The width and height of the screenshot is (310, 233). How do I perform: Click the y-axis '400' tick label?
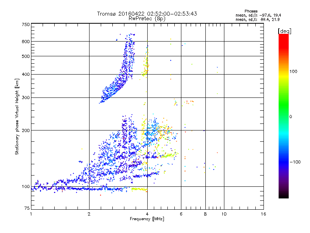click(26, 74)
